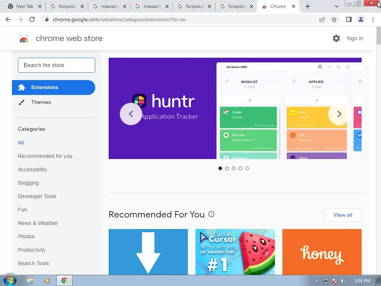Click Sign in
The width and height of the screenshot is (381, 286).
[355, 38]
